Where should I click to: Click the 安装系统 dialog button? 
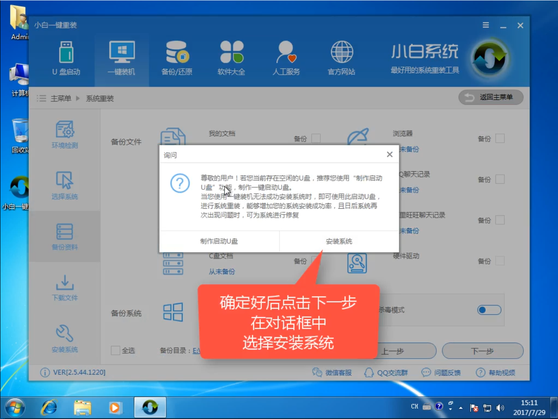339,241
